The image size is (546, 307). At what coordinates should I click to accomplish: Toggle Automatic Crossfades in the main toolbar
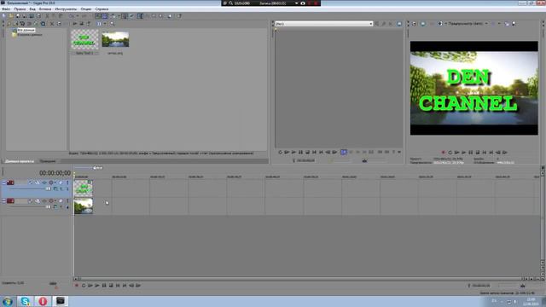[x=104, y=15]
